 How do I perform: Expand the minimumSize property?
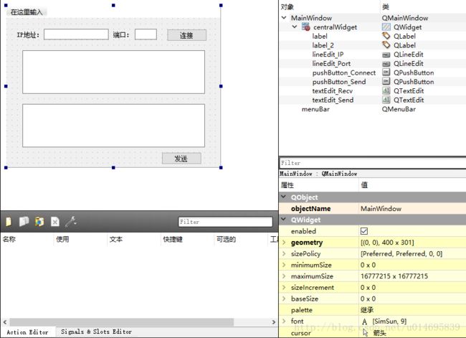click(x=284, y=265)
